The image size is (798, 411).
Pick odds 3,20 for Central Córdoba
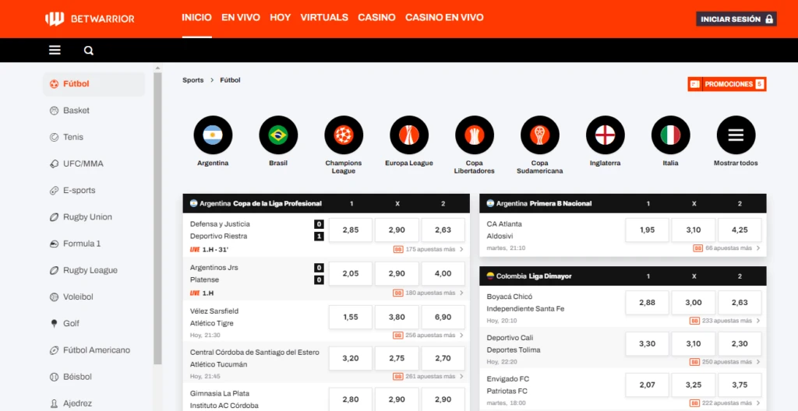point(351,358)
